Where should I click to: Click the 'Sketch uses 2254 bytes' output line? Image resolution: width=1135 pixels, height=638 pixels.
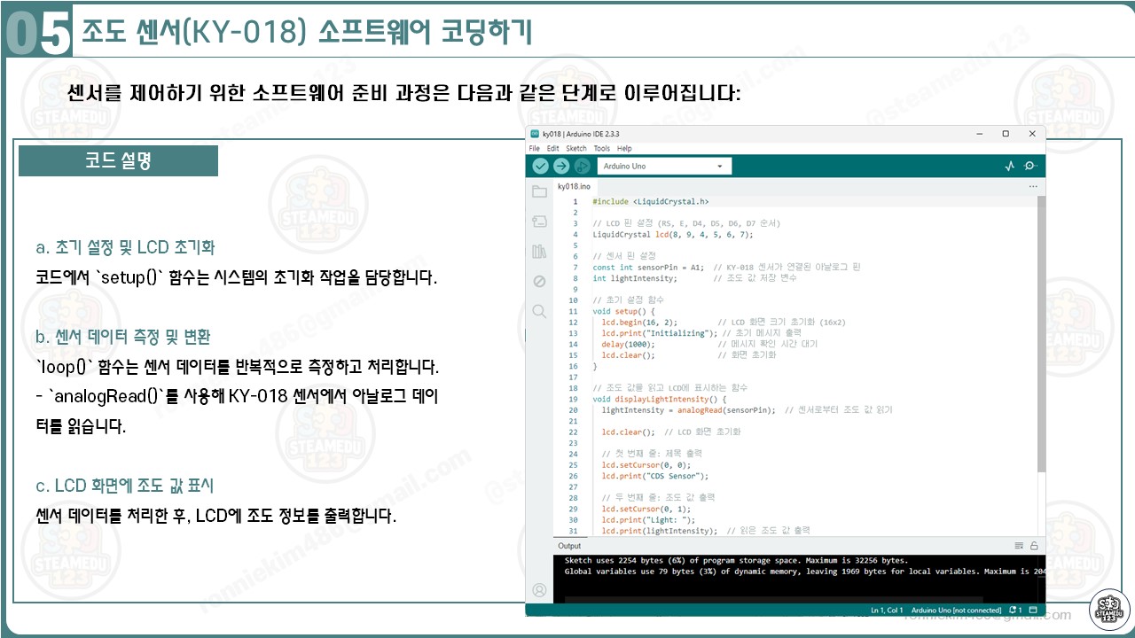click(736, 561)
